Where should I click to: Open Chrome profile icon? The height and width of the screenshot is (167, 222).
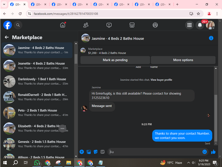(x=209, y=14)
